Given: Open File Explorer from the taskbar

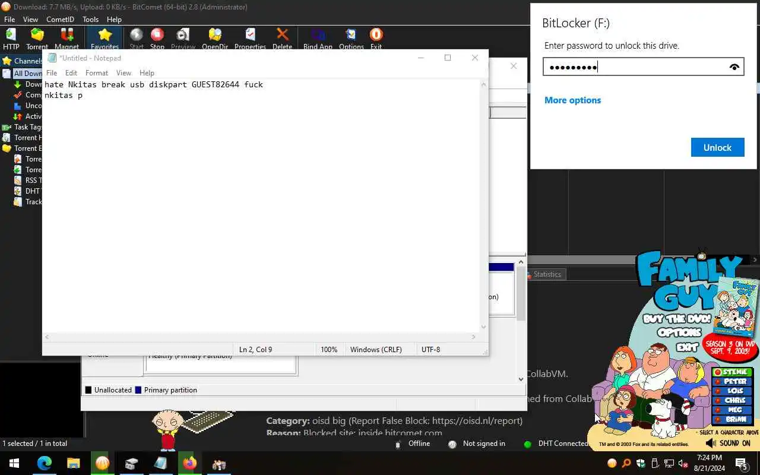Looking at the screenshot, I should 73,463.
